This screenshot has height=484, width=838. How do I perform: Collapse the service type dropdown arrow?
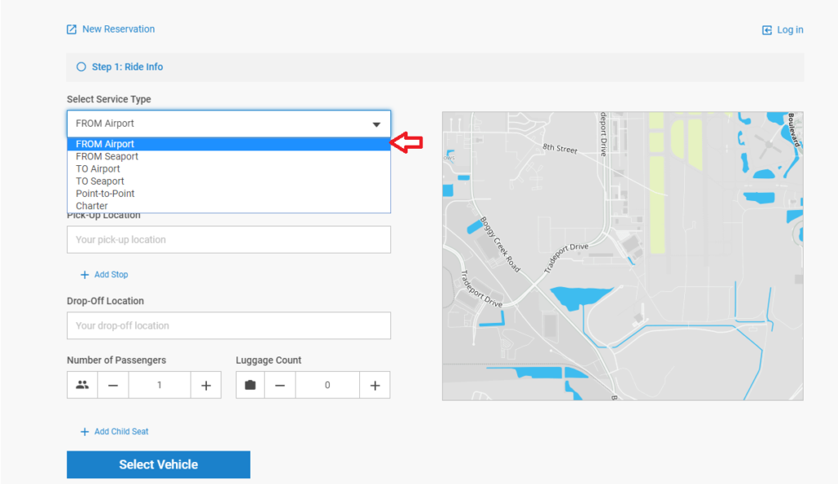tap(376, 124)
